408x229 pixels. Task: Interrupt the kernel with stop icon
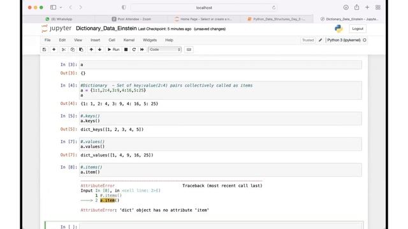(x=126, y=50)
